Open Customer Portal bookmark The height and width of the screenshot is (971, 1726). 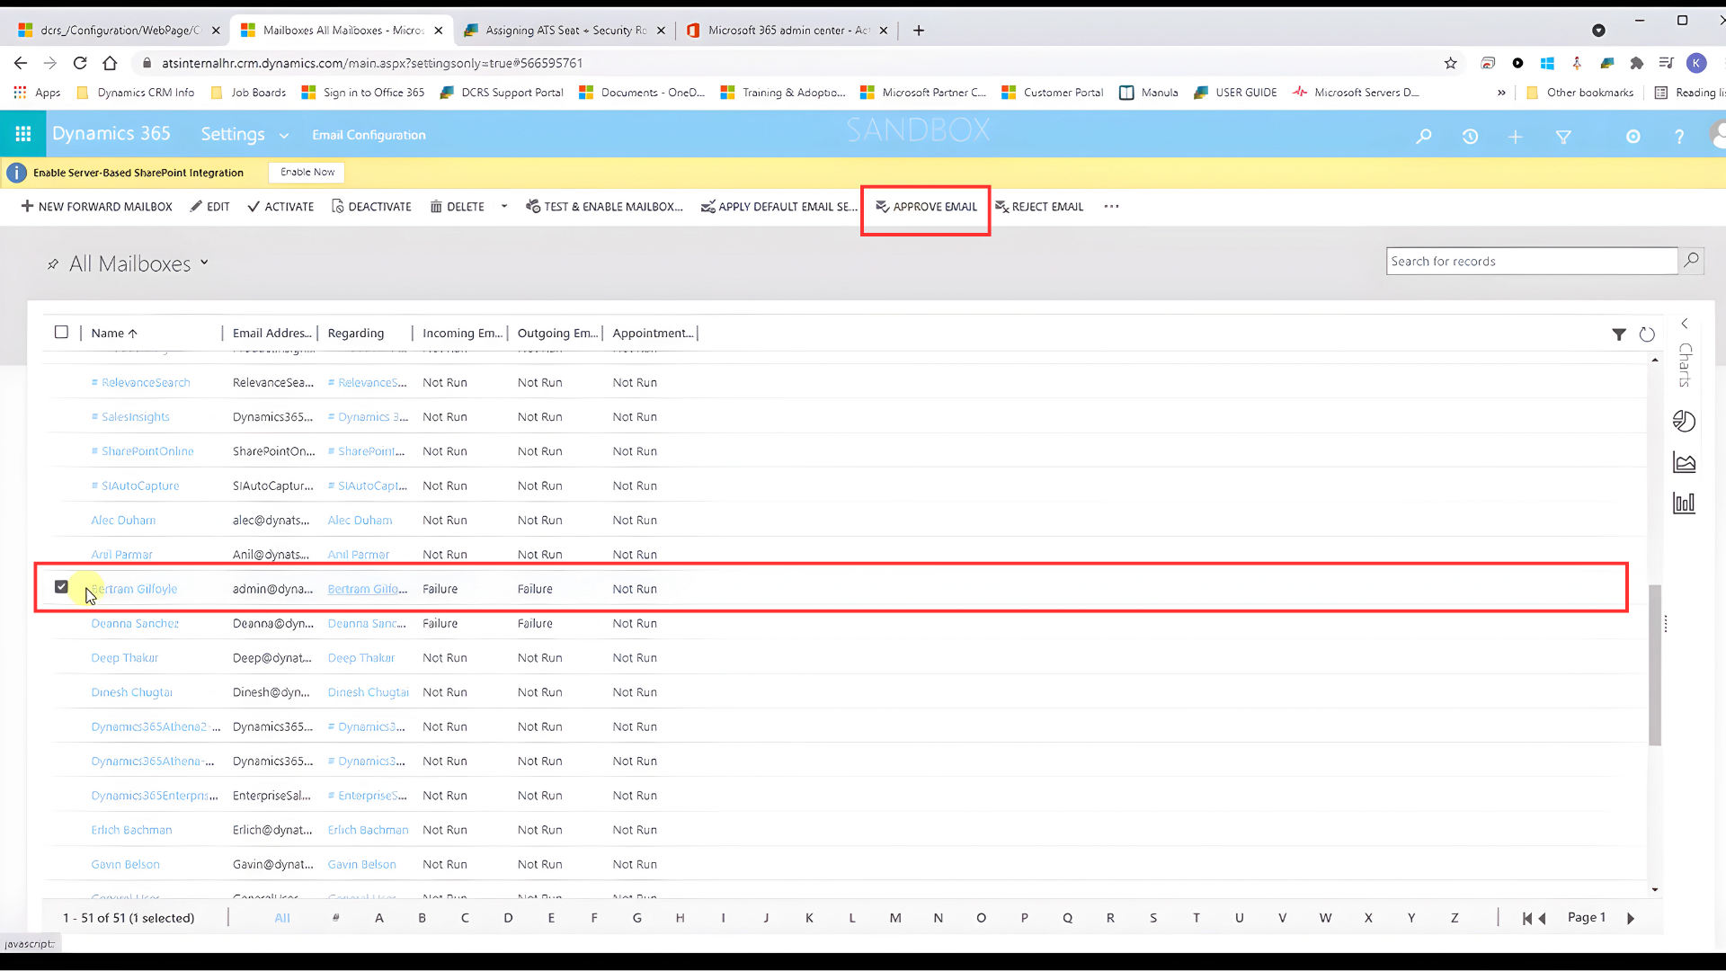1052,93
